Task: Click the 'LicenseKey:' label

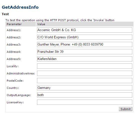Action: (15, 102)
